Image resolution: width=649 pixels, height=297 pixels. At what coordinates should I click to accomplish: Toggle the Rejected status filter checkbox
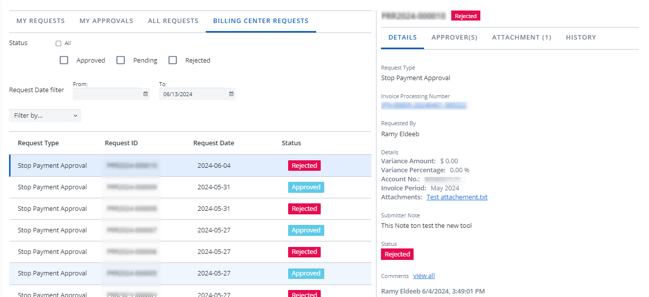click(173, 60)
